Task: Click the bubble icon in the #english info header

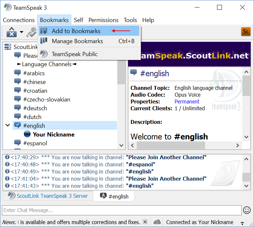Action: coord(133,73)
